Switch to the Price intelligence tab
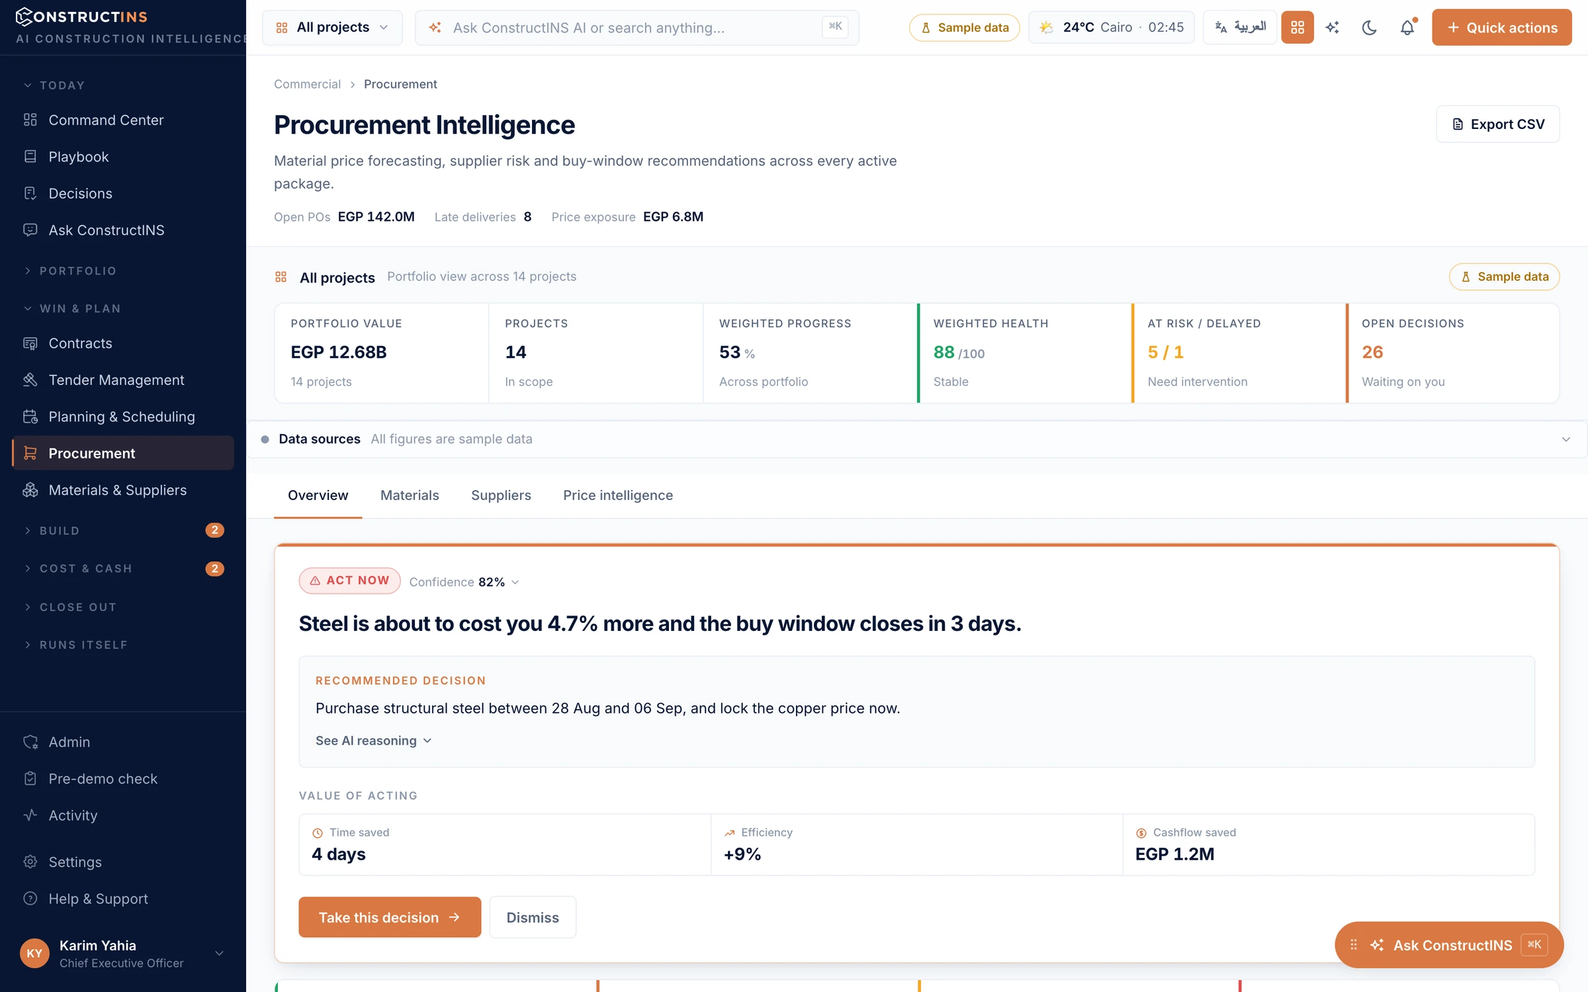The image size is (1588, 992). coord(618,495)
